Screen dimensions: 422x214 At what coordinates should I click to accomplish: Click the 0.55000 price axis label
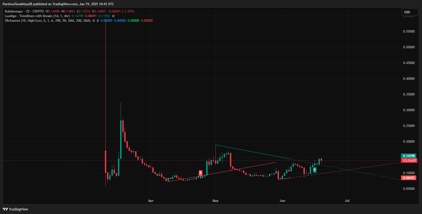click(x=409, y=31)
